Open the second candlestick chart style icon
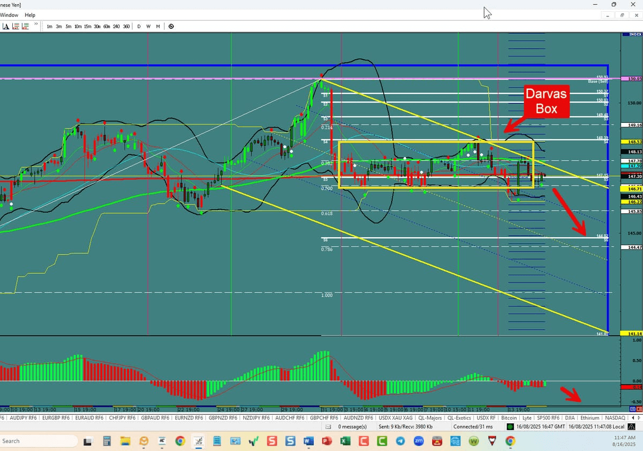 point(15,26)
